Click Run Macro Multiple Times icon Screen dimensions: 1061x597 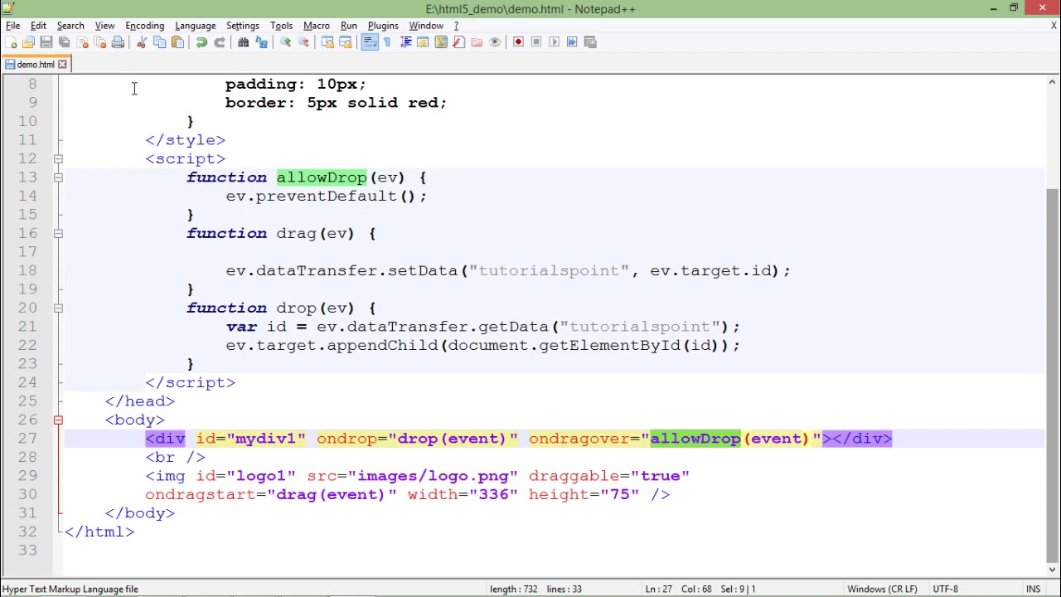coord(572,42)
